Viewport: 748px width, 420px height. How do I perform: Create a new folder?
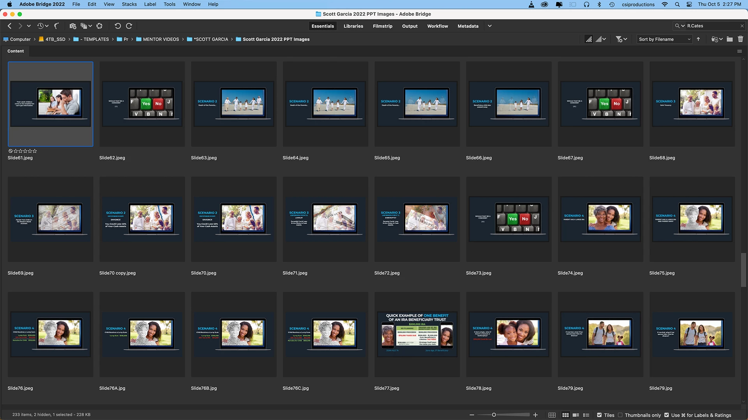coord(730,39)
